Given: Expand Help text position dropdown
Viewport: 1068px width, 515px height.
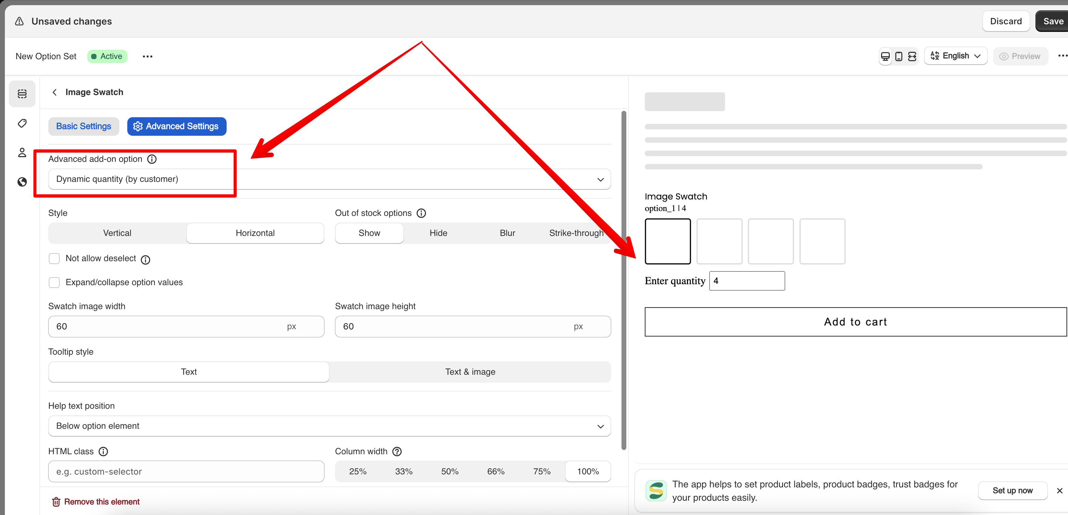Looking at the screenshot, I should [329, 426].
